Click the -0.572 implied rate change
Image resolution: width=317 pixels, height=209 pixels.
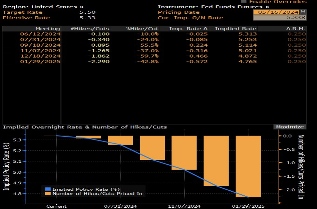197,62
